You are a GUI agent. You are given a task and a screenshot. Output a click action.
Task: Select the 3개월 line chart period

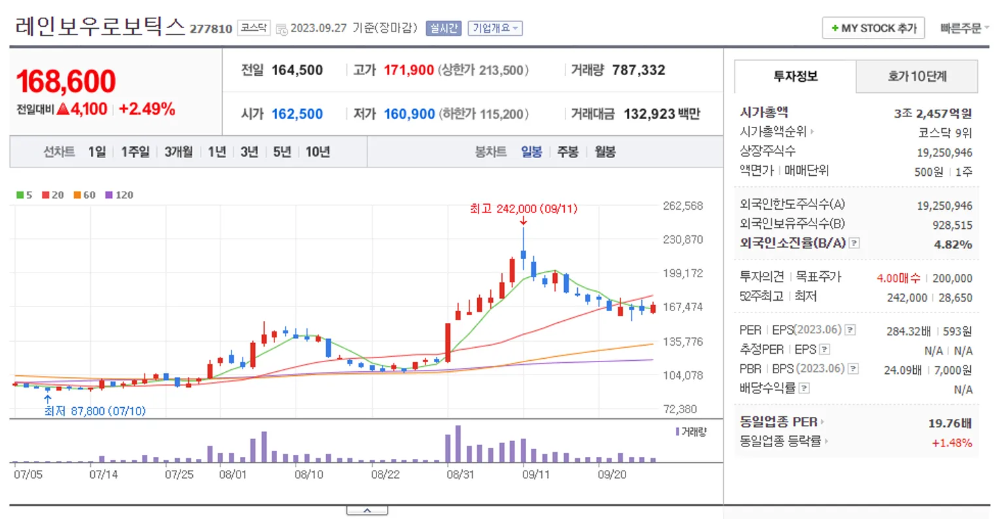click(x=178, y=152)
